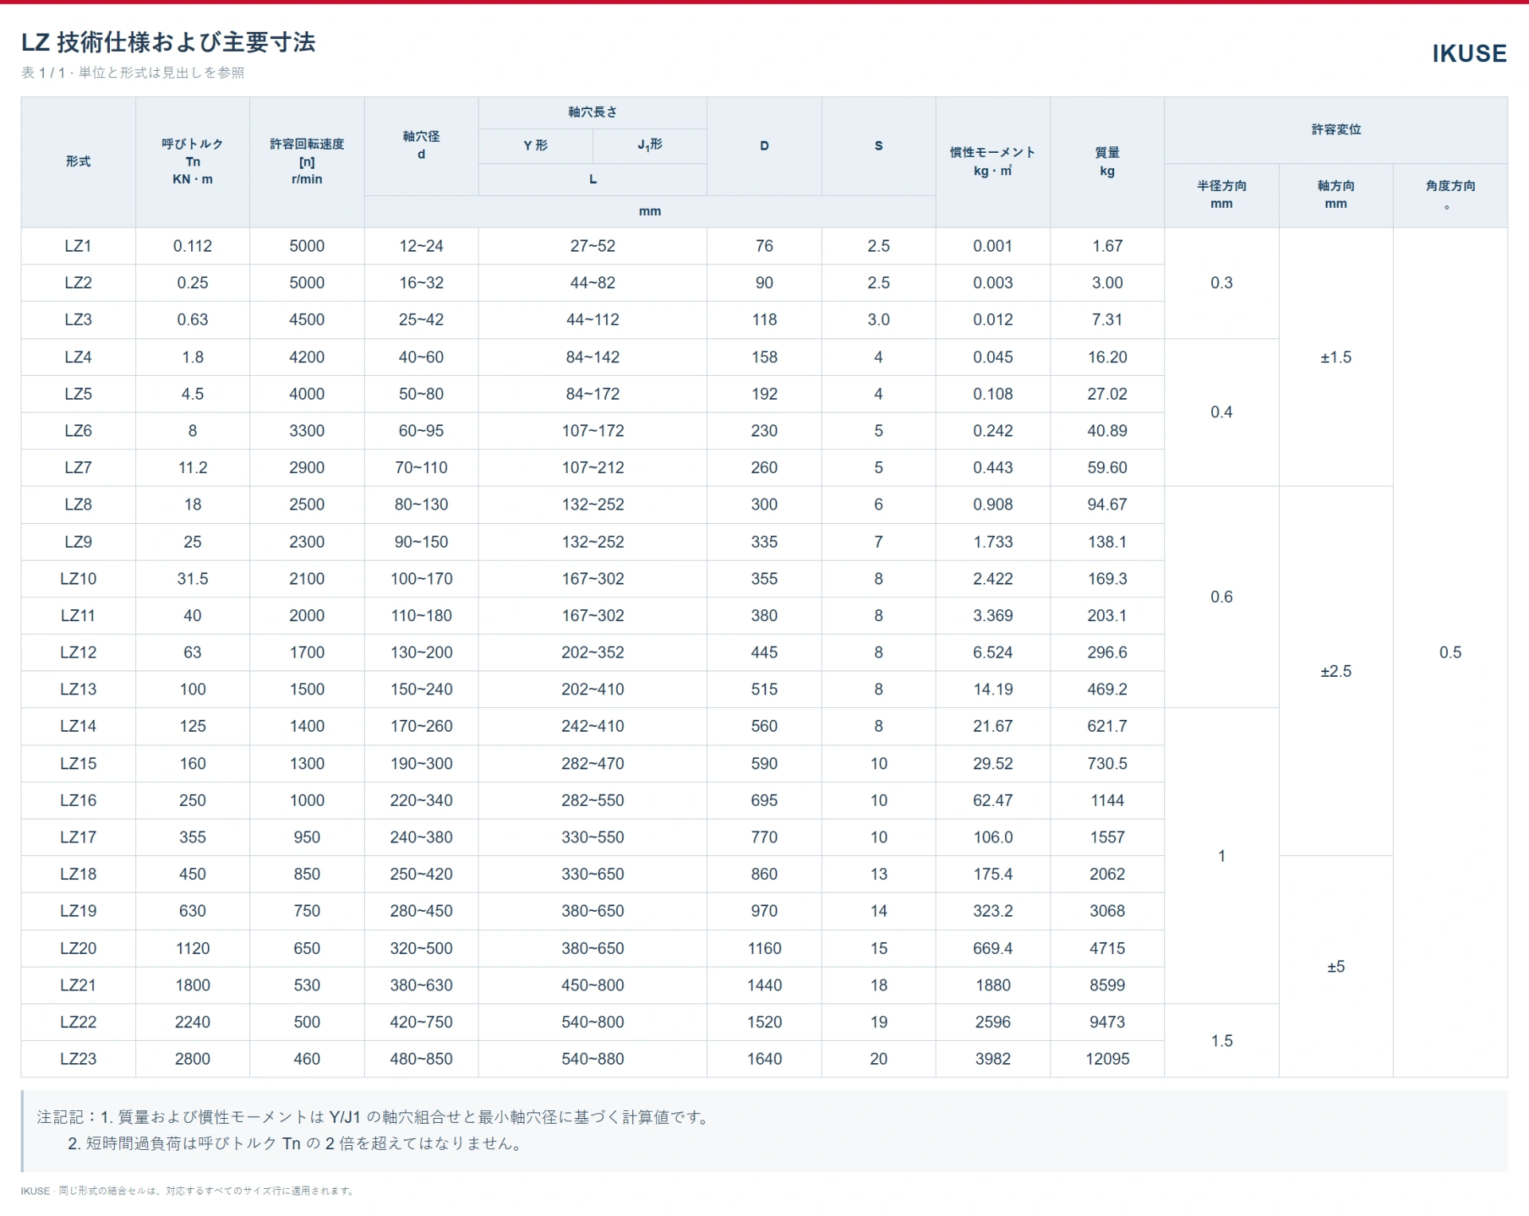The height and width of the screenshot is (1216, 1529).
Task: Click the 軸方向 mm header
Action: [1335, 195]
